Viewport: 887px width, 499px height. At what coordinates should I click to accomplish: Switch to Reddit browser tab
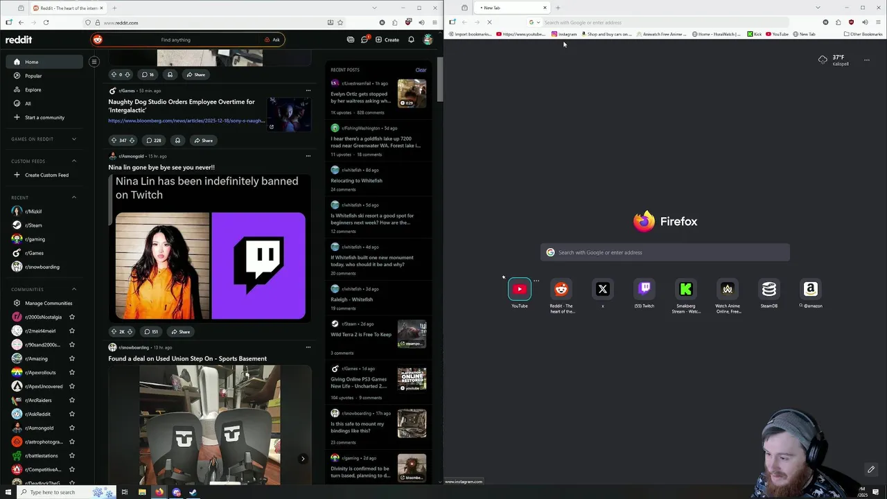point(67,8)
